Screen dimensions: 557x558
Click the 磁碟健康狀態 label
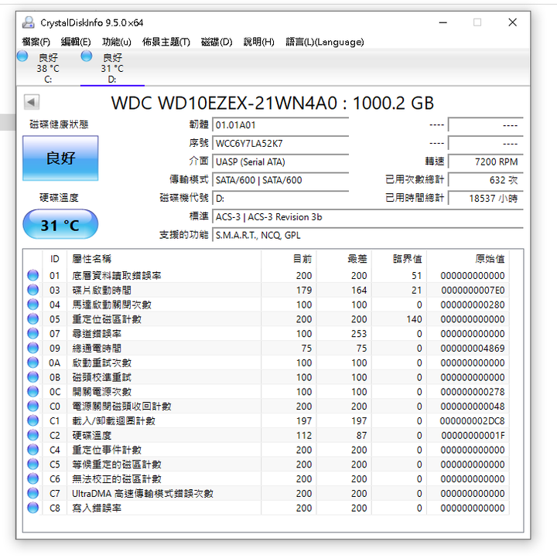point(59,124)
